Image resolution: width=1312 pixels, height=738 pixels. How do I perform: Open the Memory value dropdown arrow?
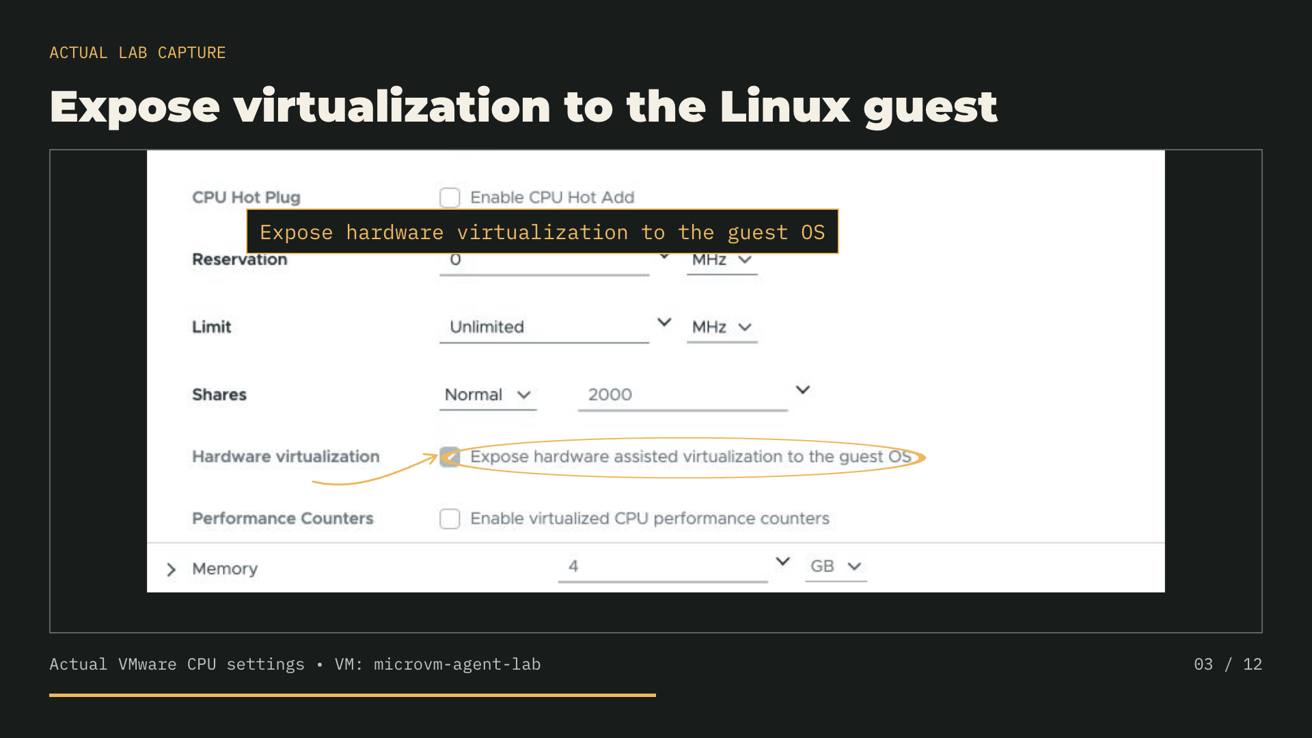click(x=783, y=561)
